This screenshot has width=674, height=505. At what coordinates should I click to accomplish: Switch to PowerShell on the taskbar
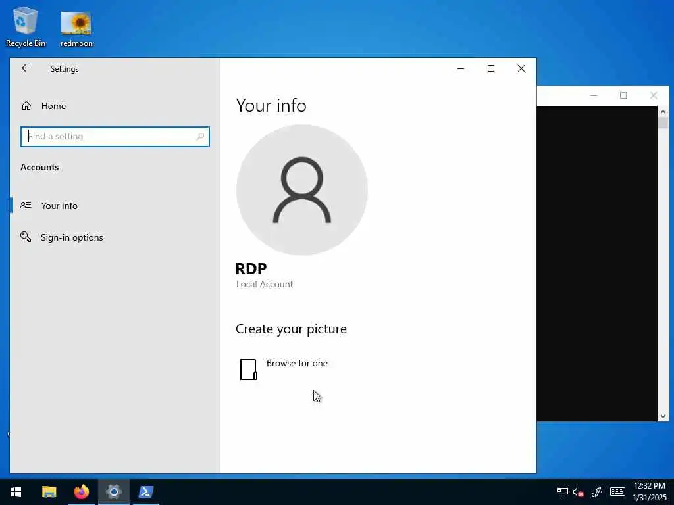pos(145,492)
